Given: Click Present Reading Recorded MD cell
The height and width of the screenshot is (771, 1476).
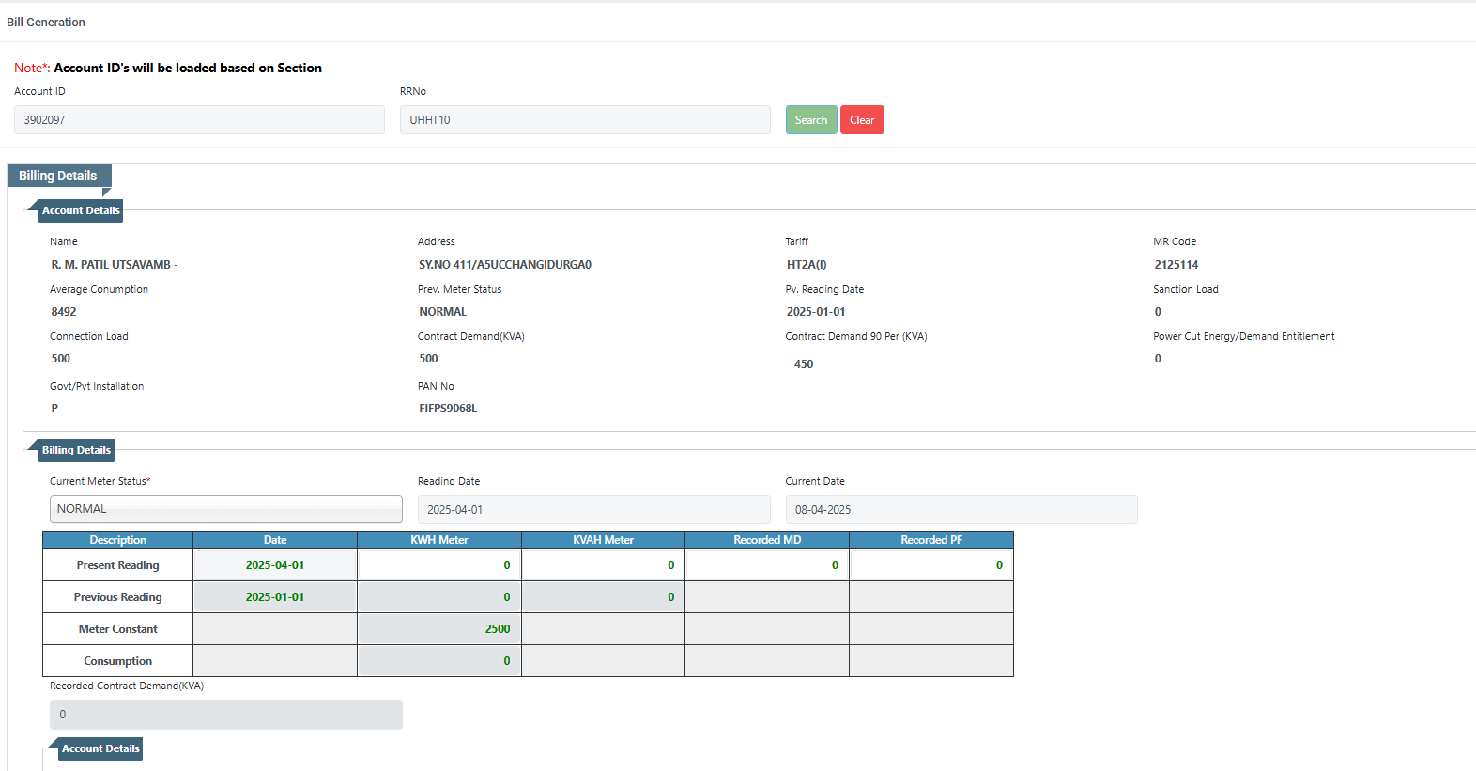Looking at the screenshot, I should coord(766,565).
